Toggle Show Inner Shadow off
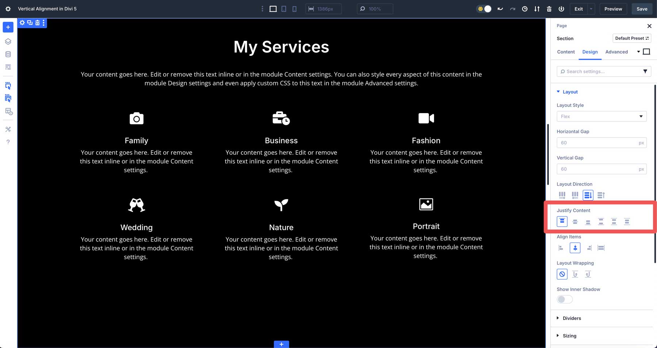This screenshot has height=348, width=657. tap(564, 299)
